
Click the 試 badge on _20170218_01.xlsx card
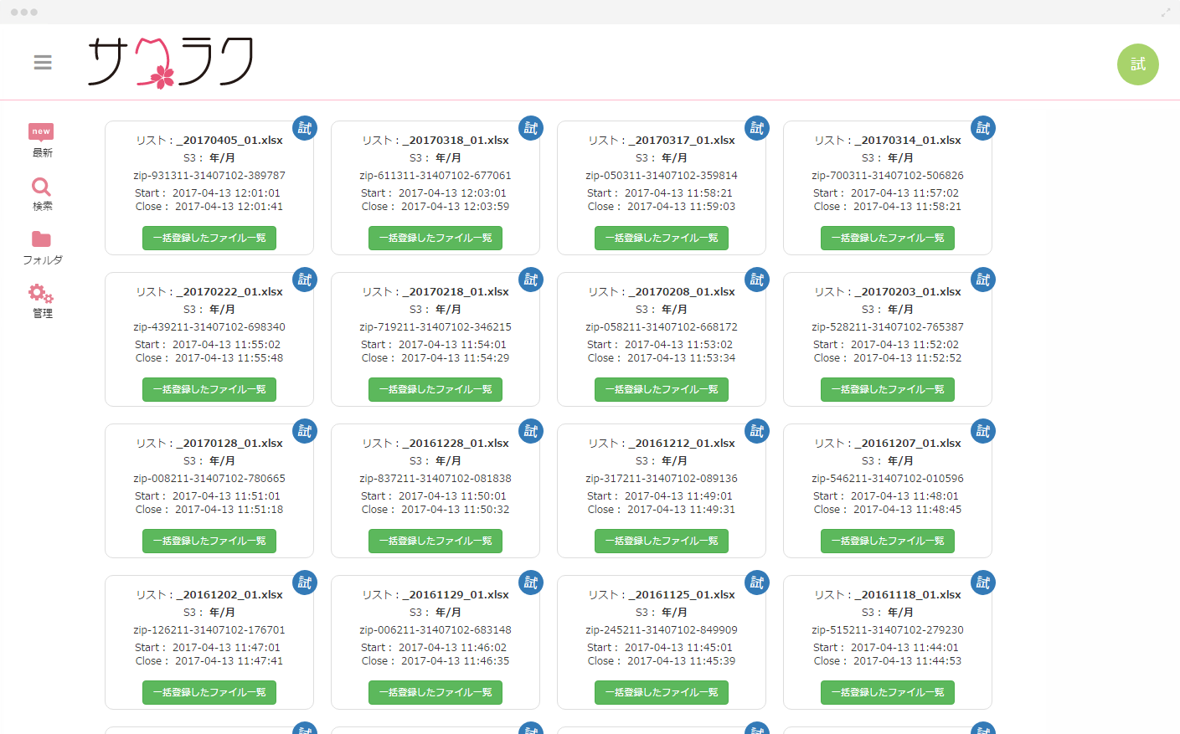point(531,280)
